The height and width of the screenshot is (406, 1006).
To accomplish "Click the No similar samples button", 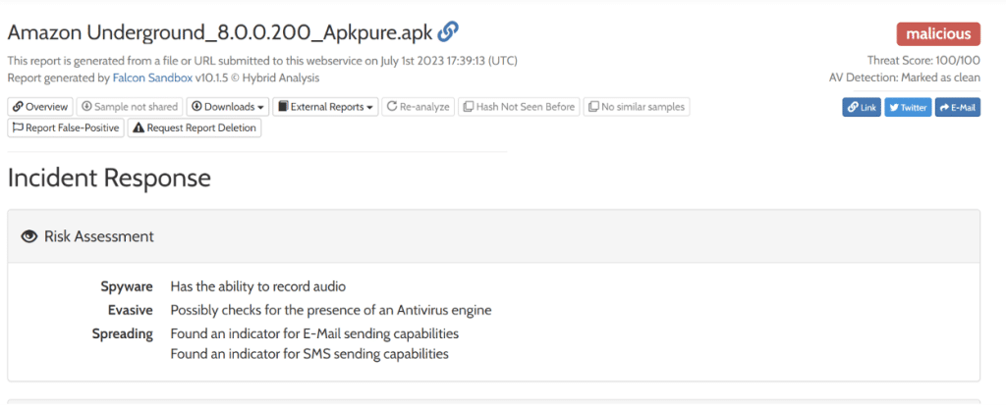I will click(637, 106).
